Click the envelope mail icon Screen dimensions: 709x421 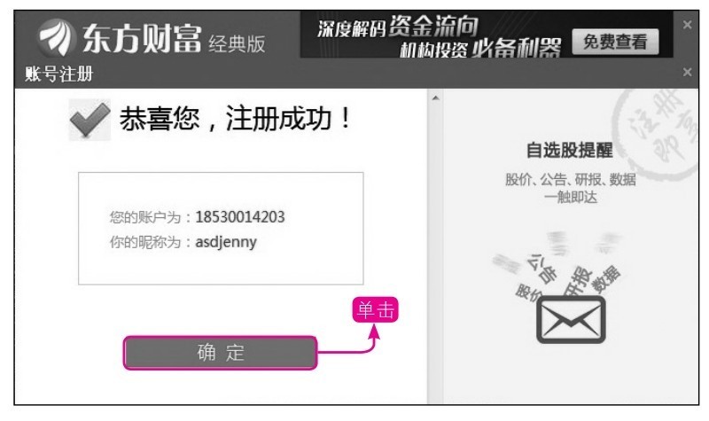click(571, 319)
